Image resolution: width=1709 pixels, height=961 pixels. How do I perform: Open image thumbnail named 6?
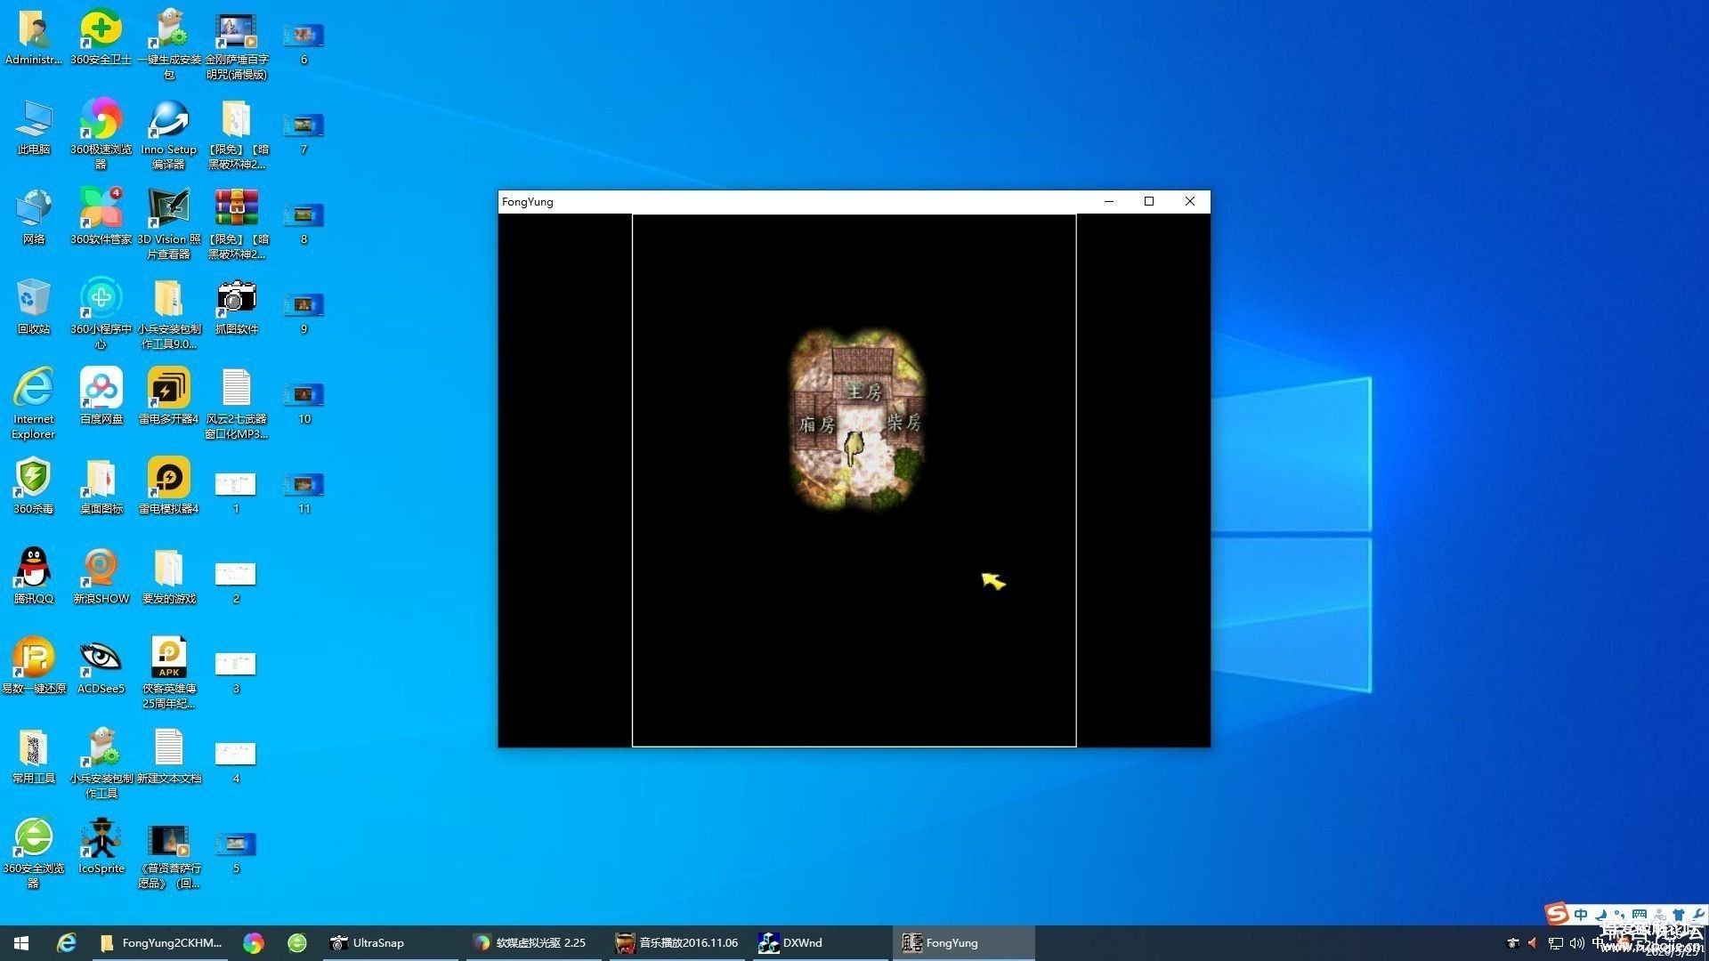click(x=304, y=42)
